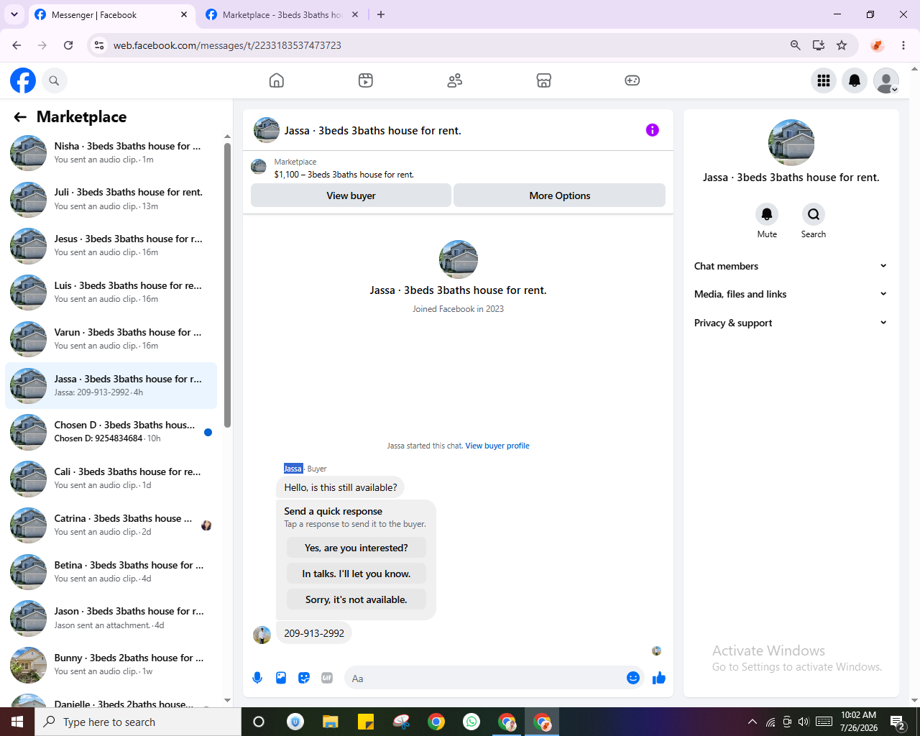Image resolution: width=920 pixels, height=736 pixels.
Task: Open the account profile avatar menu
Action: (886, 80)
